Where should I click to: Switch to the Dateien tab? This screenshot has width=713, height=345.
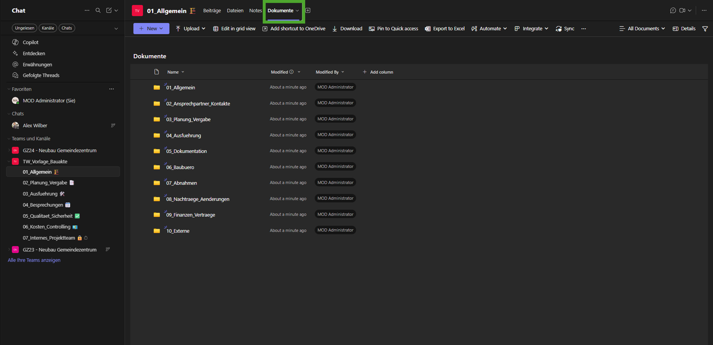pos(235,10)
